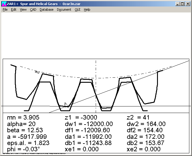Click the mn = 3.905 module value

[23, 117]
